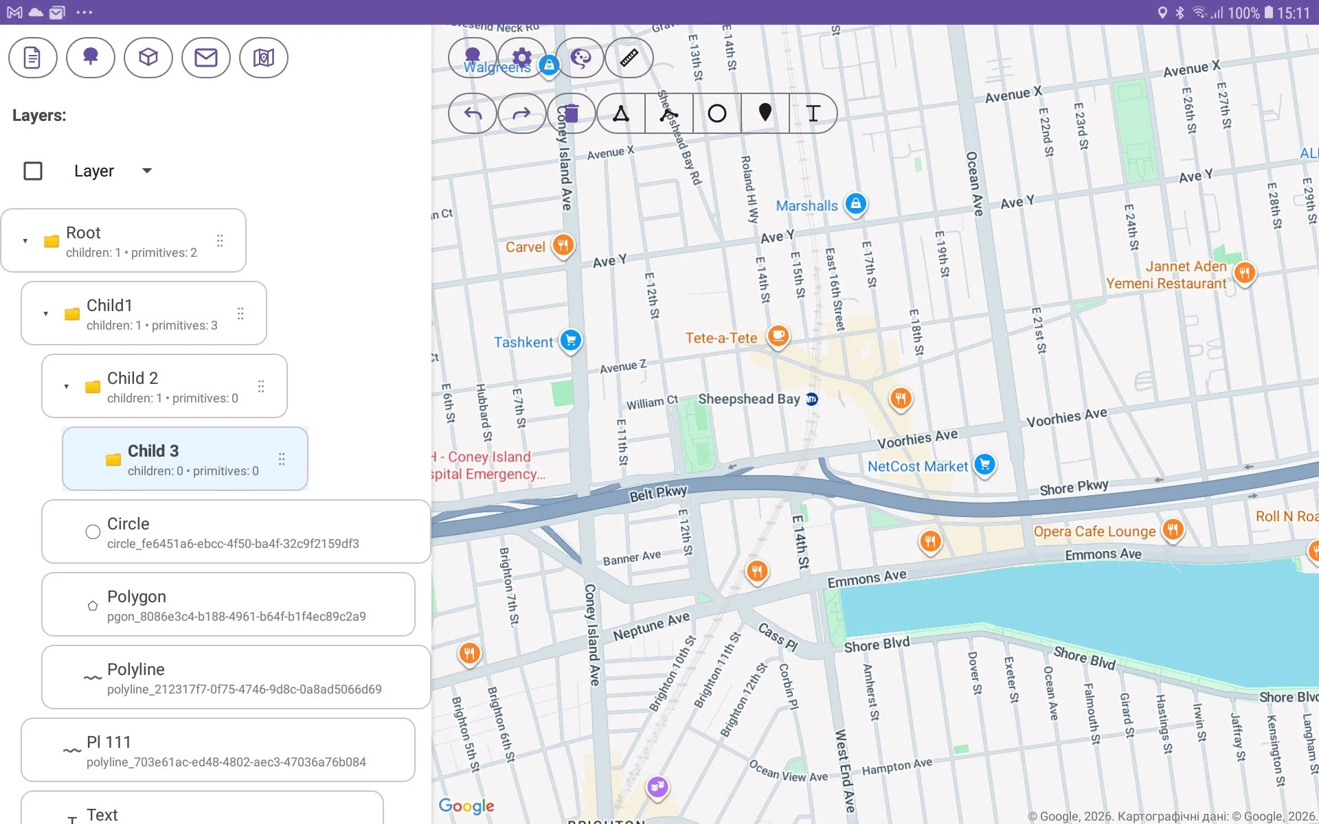Screen dimensions: 1319x824
Task: Click the trash can delete button
Action: coord(572,113)
